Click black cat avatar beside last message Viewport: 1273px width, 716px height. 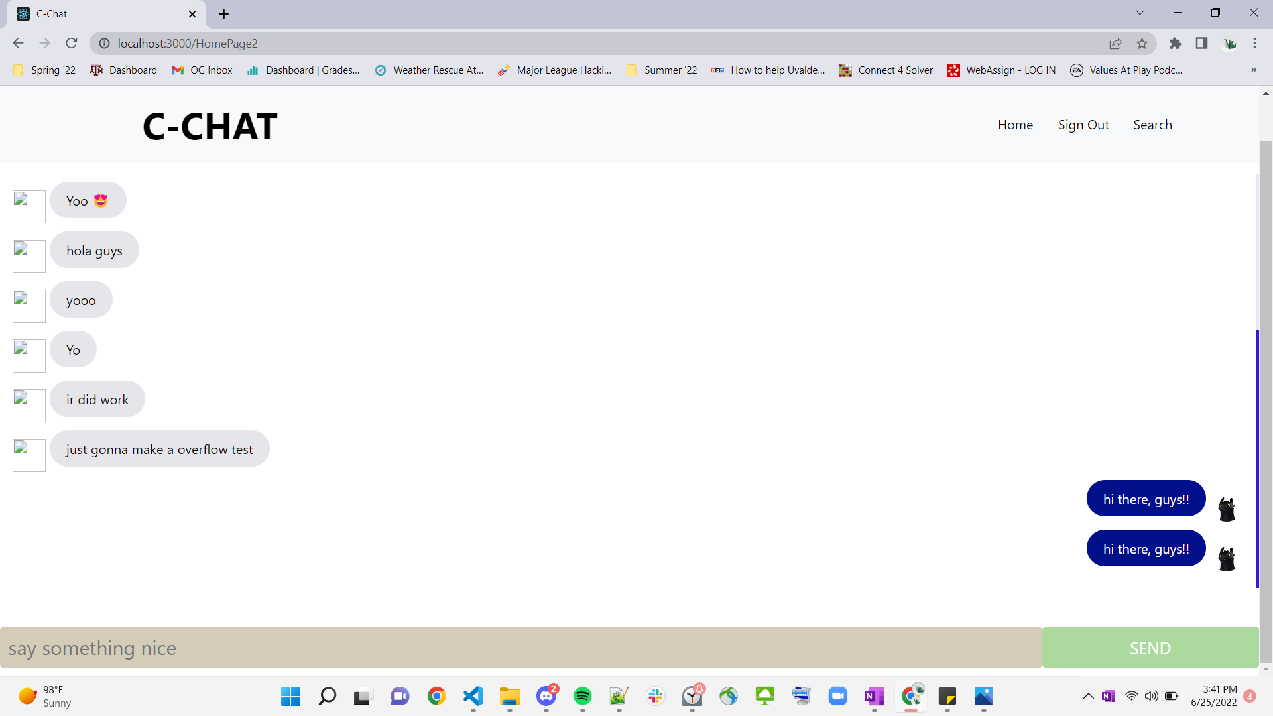click(1227, 560)
